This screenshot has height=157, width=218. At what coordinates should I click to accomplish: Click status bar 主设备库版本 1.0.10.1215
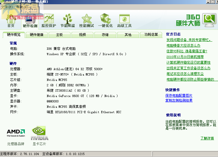click(x=64, y=154)
